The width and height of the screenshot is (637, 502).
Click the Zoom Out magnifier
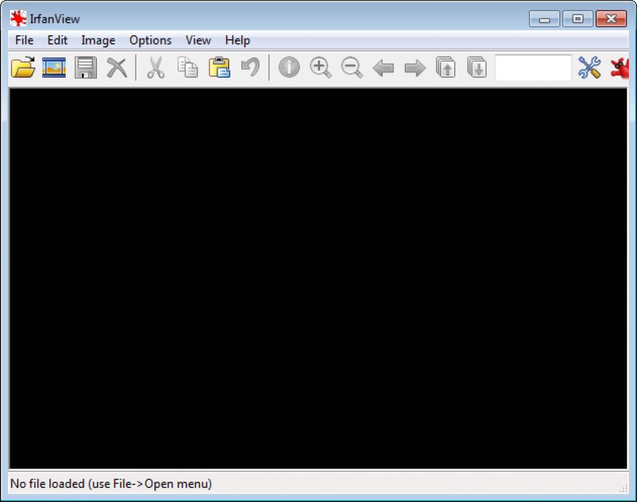(x=352, y=68)
